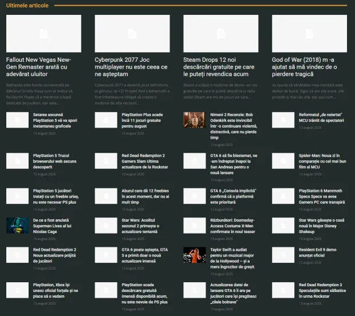Click placeholder thumbnail beside 'PlayStation 6 Mammoth Specs'

(283, 196)
